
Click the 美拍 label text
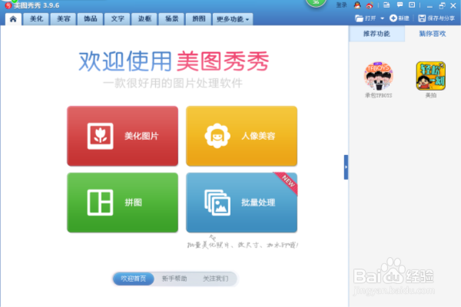tap(431, 95)
